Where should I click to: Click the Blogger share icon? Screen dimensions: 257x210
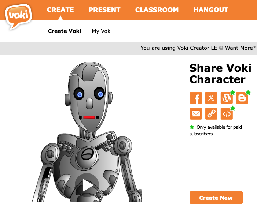[x=242, y=98]
